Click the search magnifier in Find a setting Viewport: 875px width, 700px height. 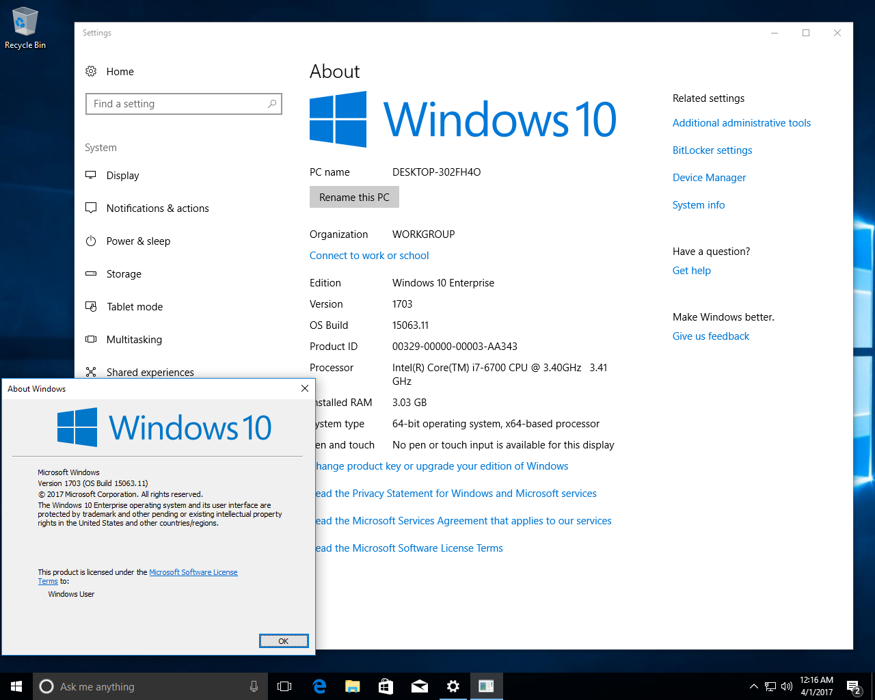tap(272, 104)
